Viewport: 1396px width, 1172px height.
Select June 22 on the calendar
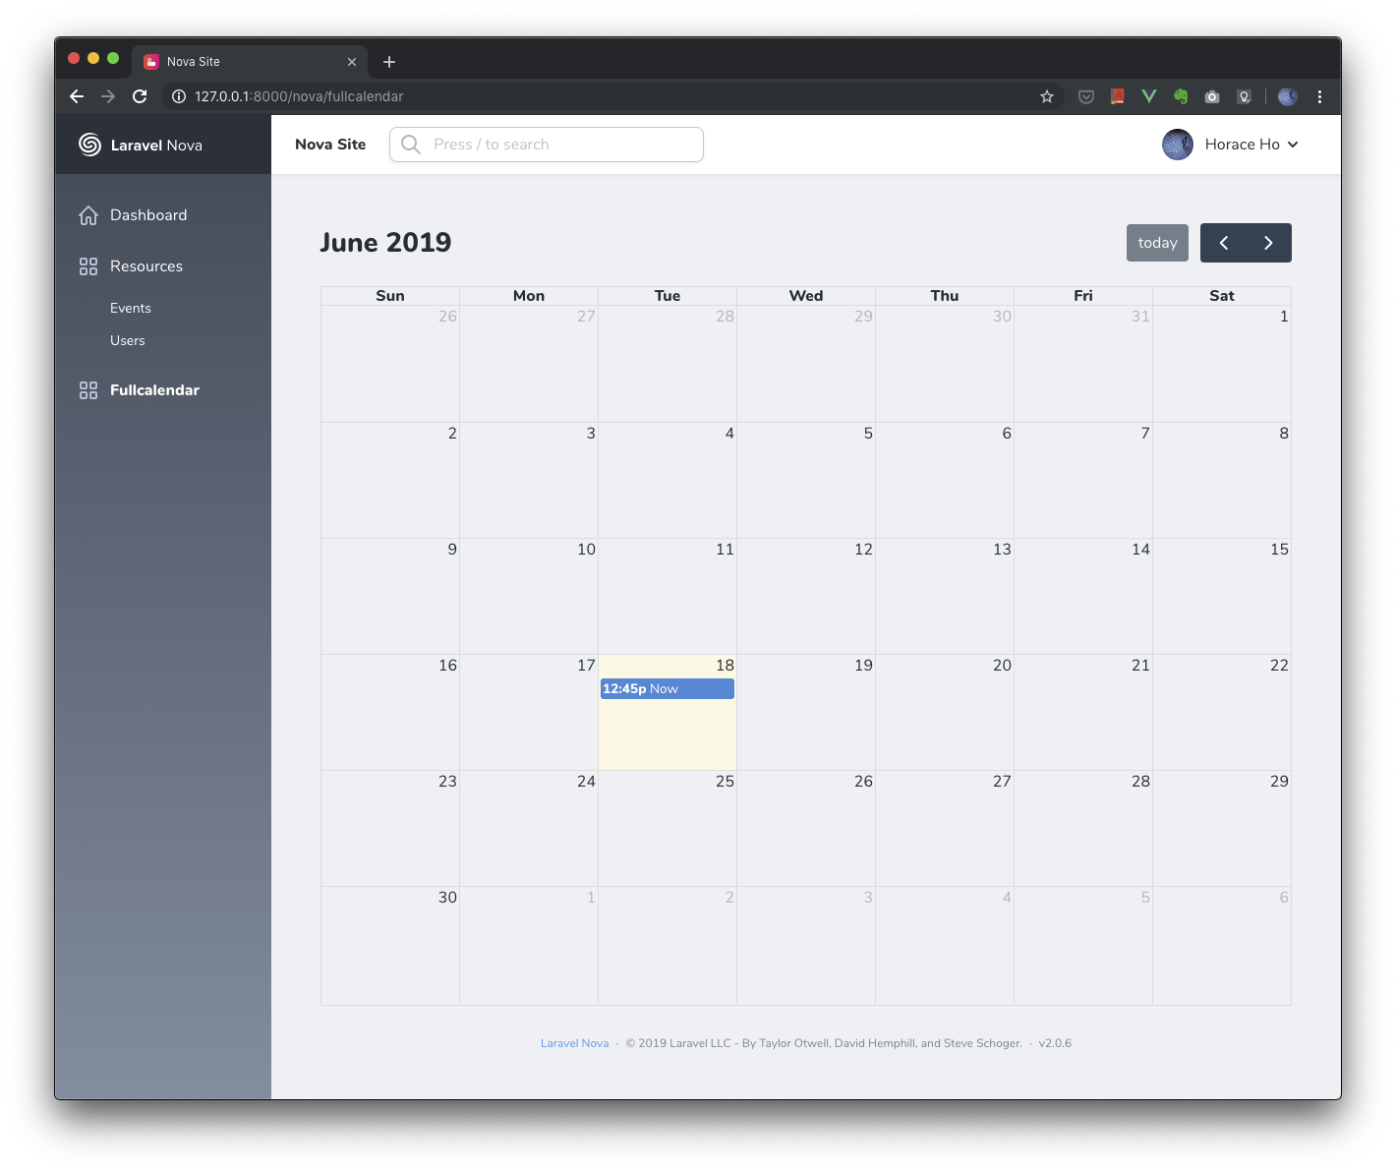tap(1222, 713)
